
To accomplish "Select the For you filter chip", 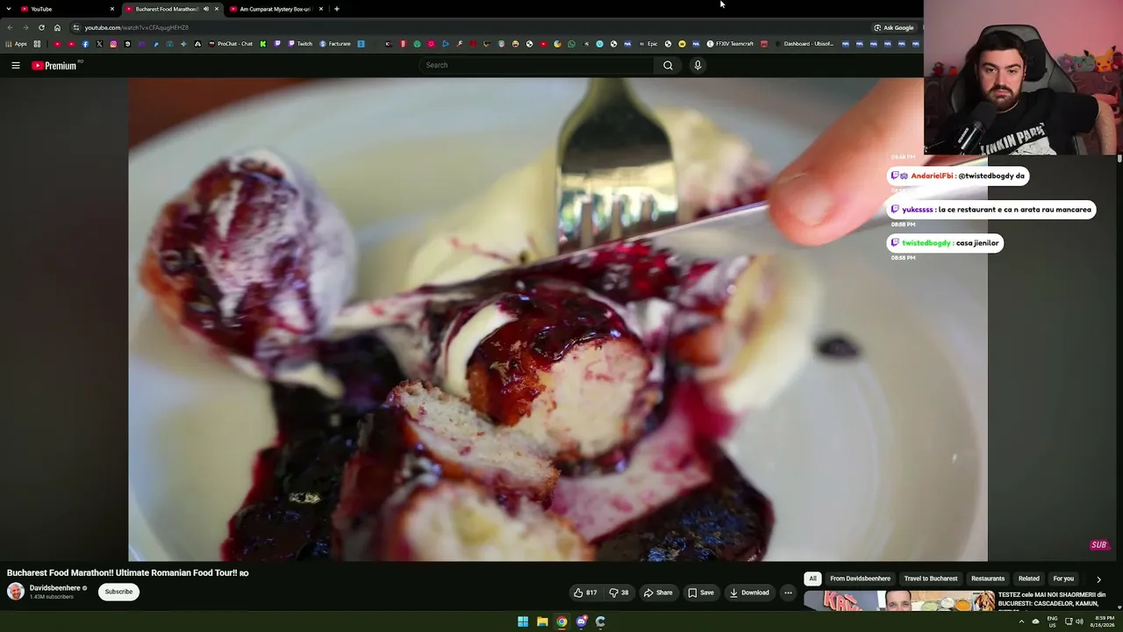I will [x=1063, y=578].
